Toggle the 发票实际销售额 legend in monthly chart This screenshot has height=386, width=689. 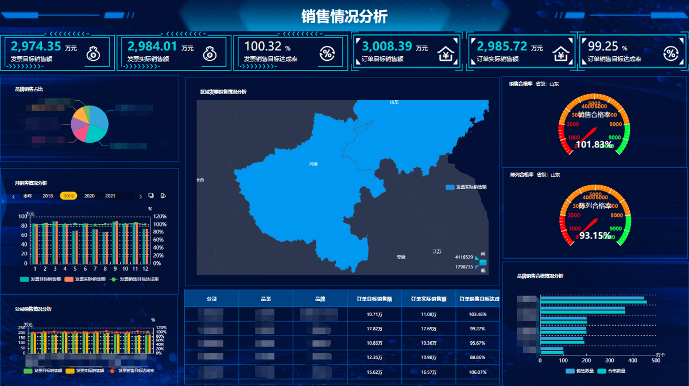pos(84,279)
